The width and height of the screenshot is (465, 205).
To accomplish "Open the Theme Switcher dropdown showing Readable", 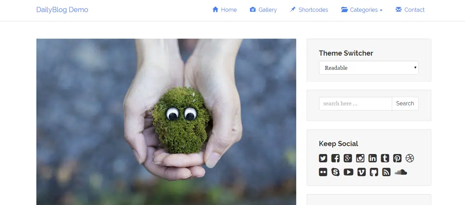I will coord(368,68).
